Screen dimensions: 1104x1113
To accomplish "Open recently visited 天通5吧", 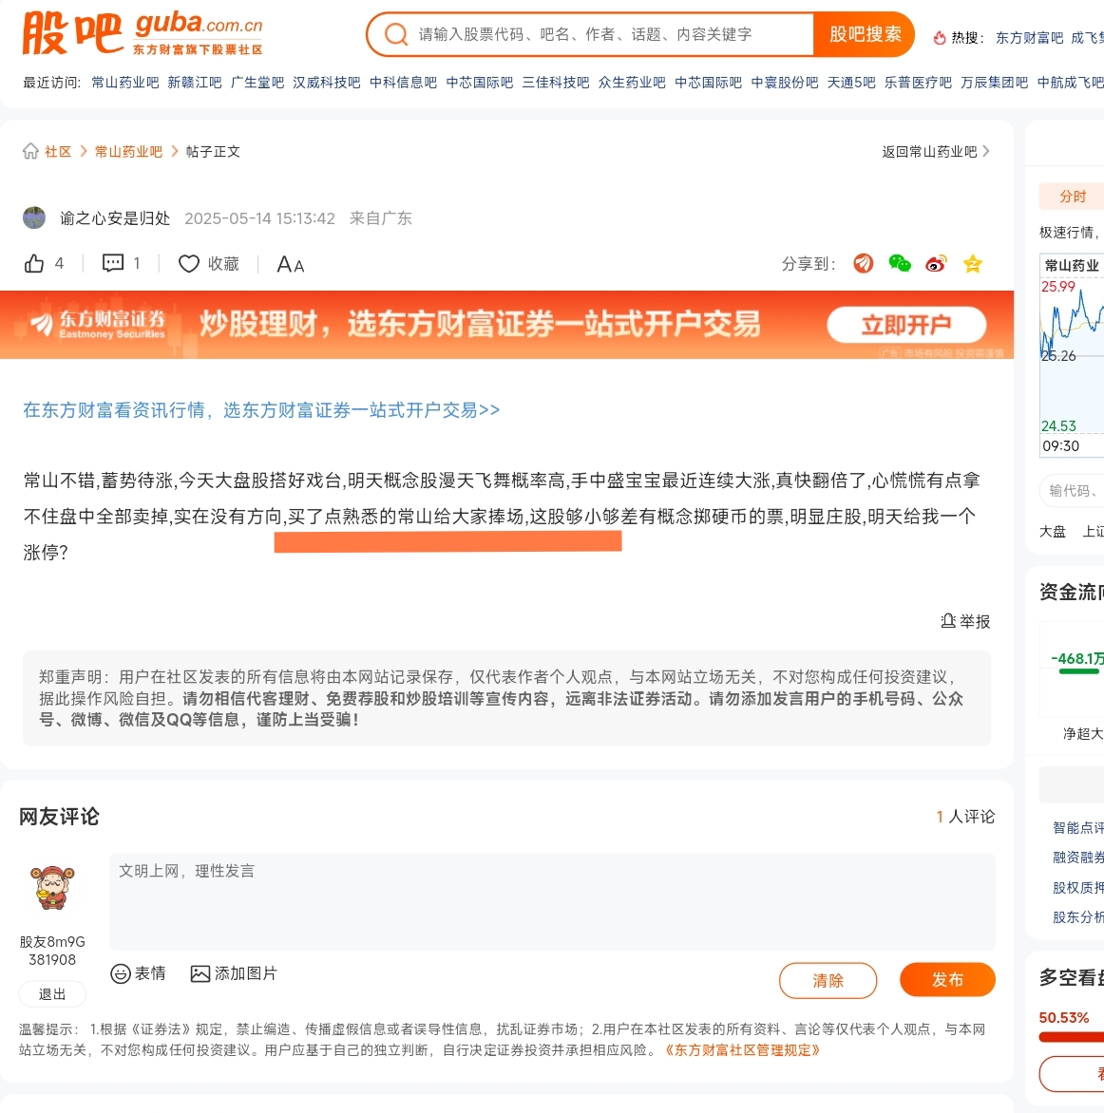I will [x=851, y=83].
